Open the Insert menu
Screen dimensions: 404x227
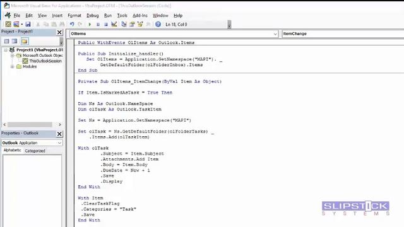57,15
